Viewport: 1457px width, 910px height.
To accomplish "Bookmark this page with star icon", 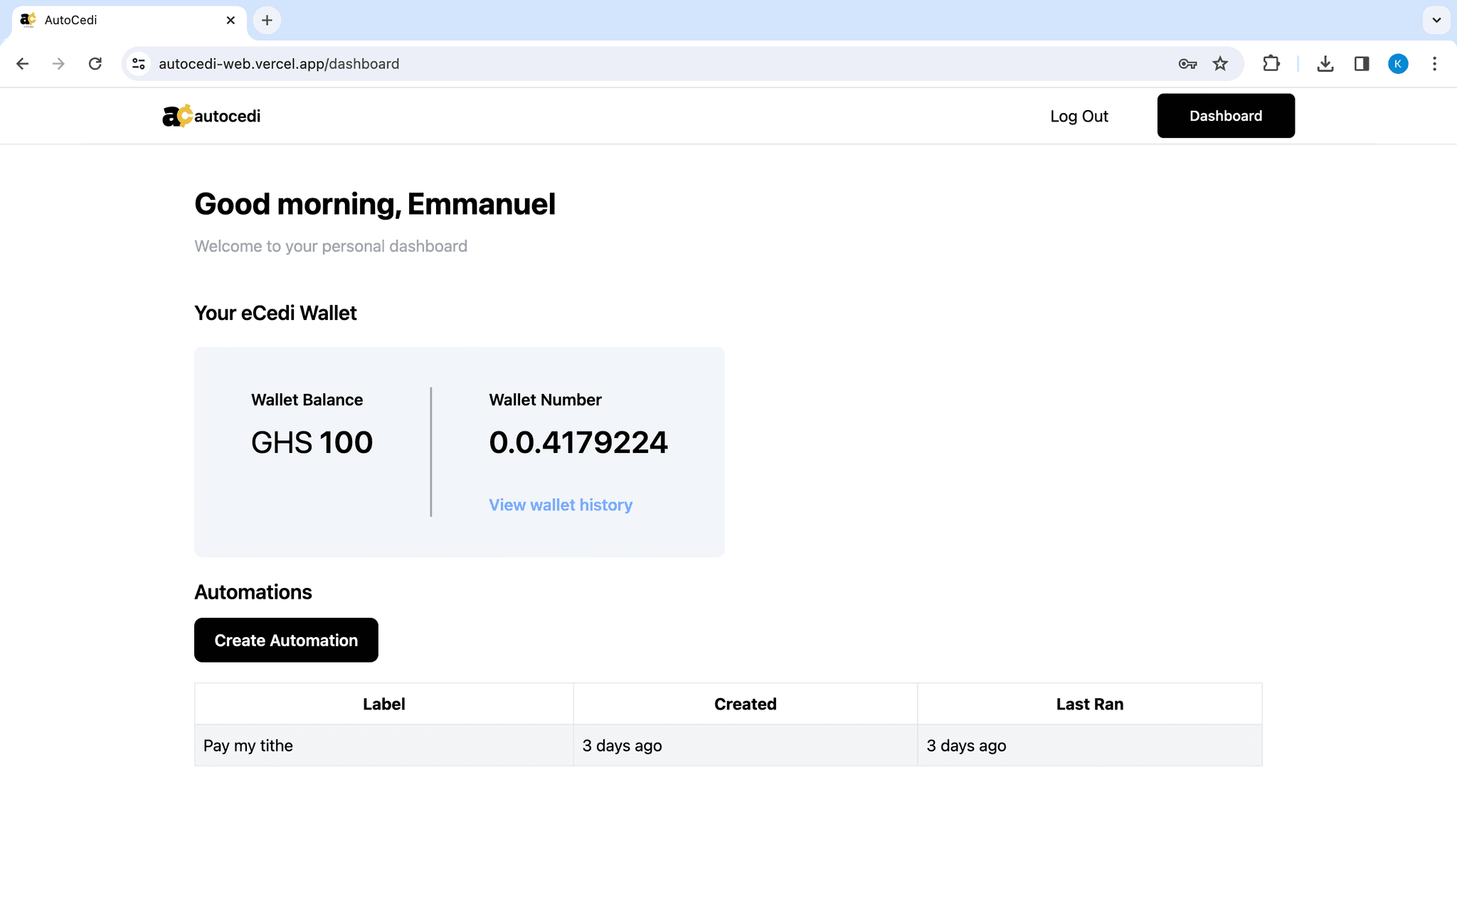I will [1220, 64].
